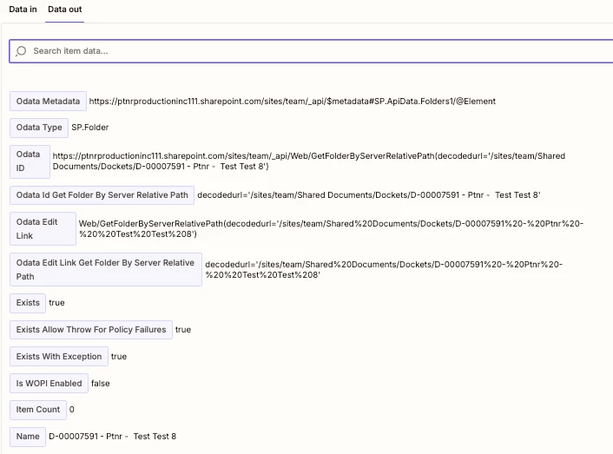Click the Odata Edit Link label
Image resolution: width=613 pixels, height=454 pixels.
(43, 228)
